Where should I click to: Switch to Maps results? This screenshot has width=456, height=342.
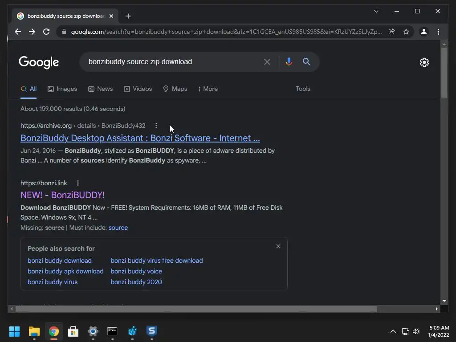175,89
